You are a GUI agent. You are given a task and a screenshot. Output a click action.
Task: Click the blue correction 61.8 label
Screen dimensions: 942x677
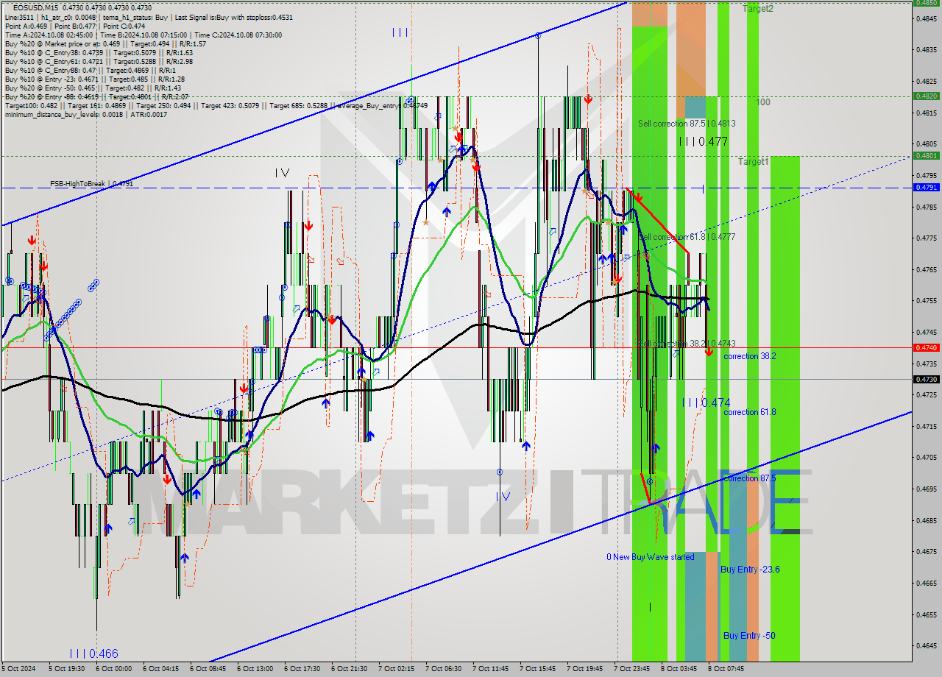tap(749, 412)
